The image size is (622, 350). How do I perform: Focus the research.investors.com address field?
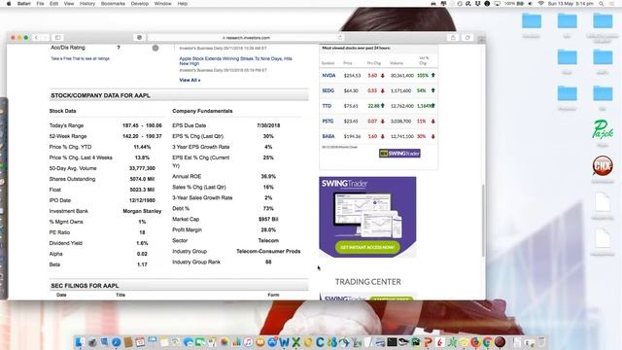pos(246,37)
